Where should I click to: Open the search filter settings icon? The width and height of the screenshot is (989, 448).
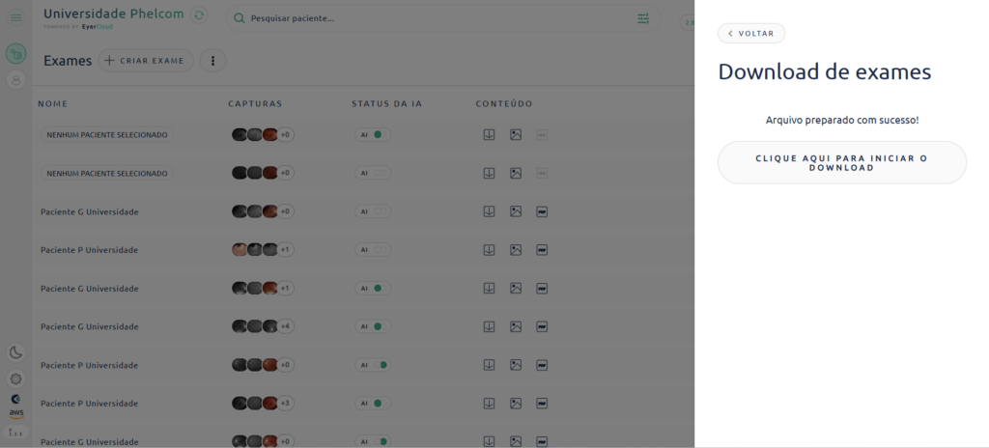point(643,18)
